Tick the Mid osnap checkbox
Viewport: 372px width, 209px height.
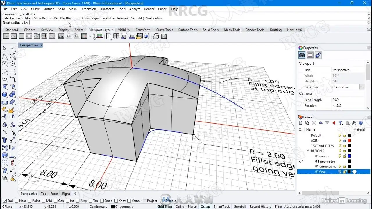[x=44, y=201]
